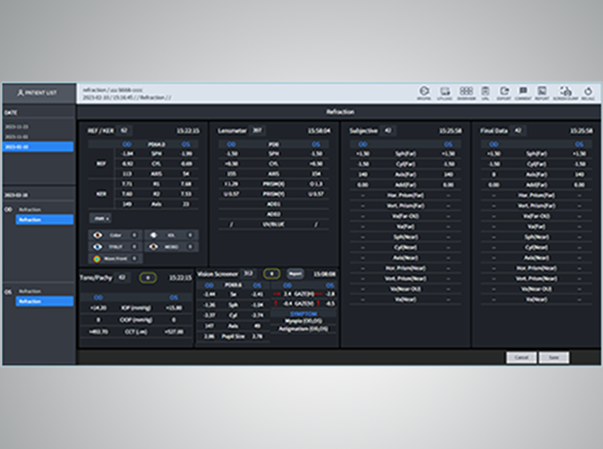Click the SYMPTOM heading in Vision Screener

[x=303, y=315]
